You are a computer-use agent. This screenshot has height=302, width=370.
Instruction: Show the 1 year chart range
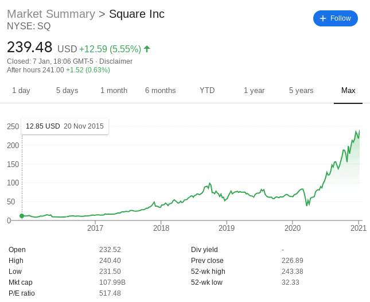tap(254, 91)
